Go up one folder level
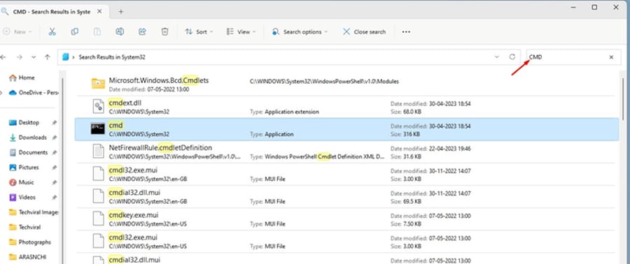 tap(48, 57)
